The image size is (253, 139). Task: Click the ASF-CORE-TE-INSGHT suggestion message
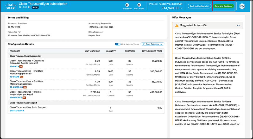[207, 41]
